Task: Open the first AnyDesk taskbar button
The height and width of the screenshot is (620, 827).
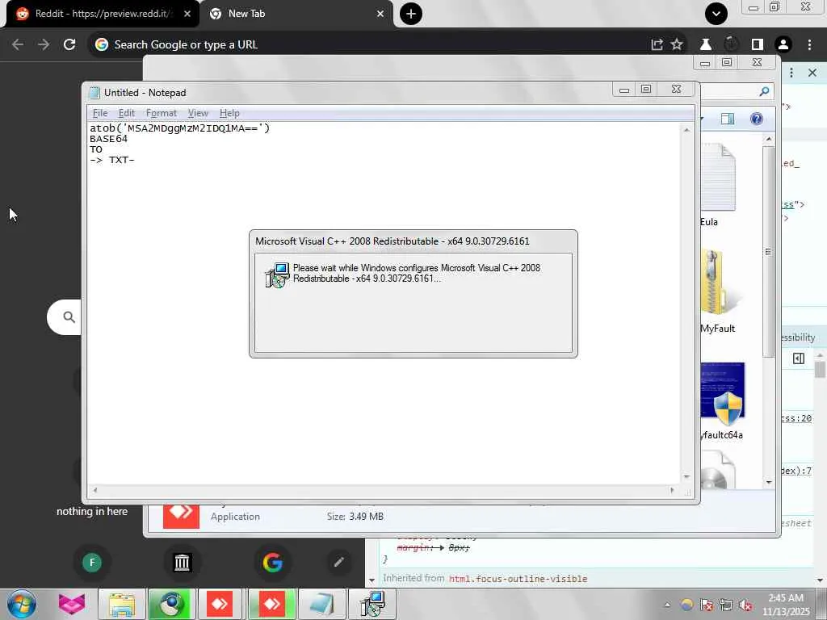Action: (220, 604)
